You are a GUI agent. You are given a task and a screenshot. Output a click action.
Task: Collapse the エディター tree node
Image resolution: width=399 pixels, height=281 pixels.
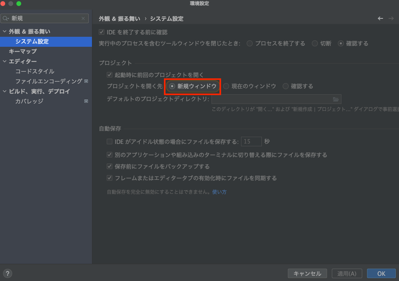click(4, 61)
